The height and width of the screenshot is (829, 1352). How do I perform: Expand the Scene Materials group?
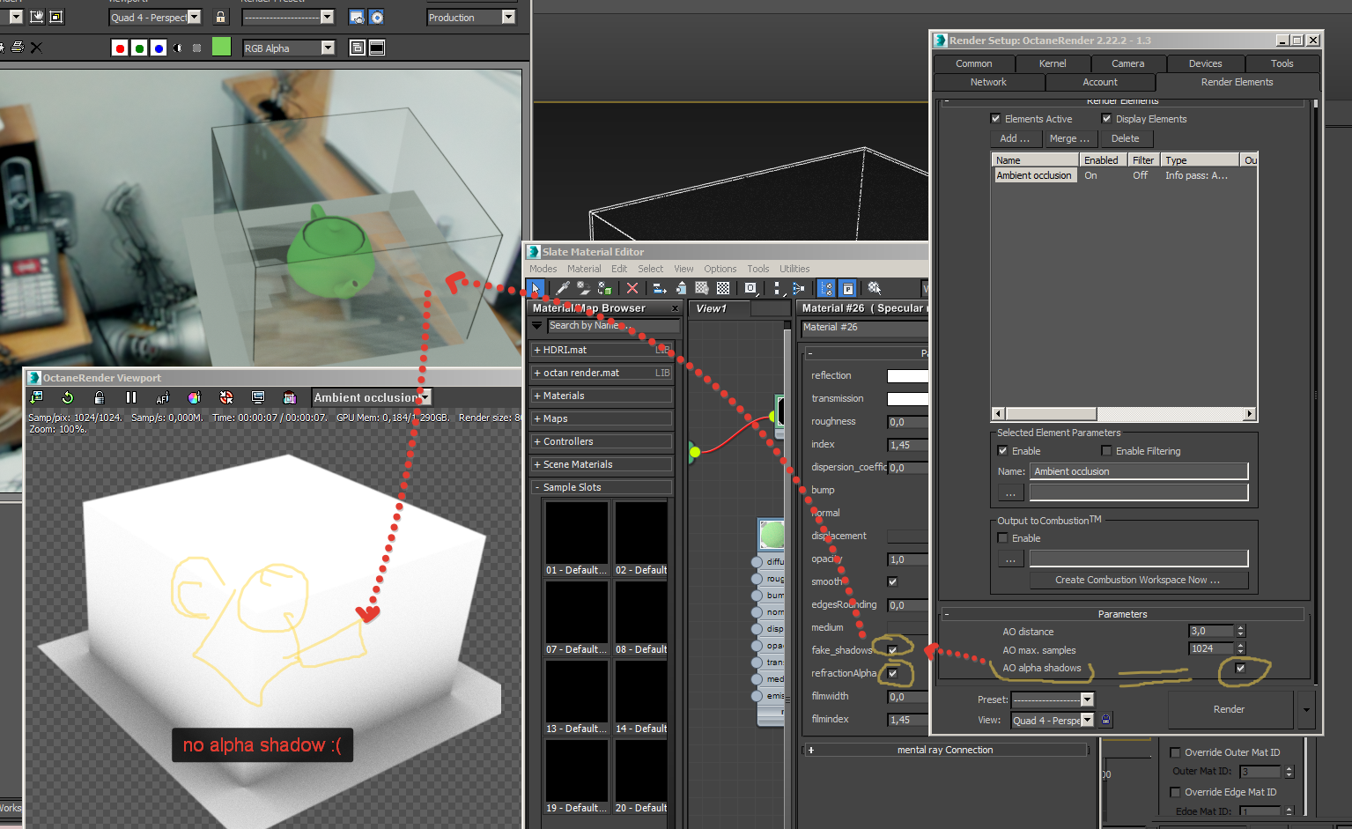point(602,464)
